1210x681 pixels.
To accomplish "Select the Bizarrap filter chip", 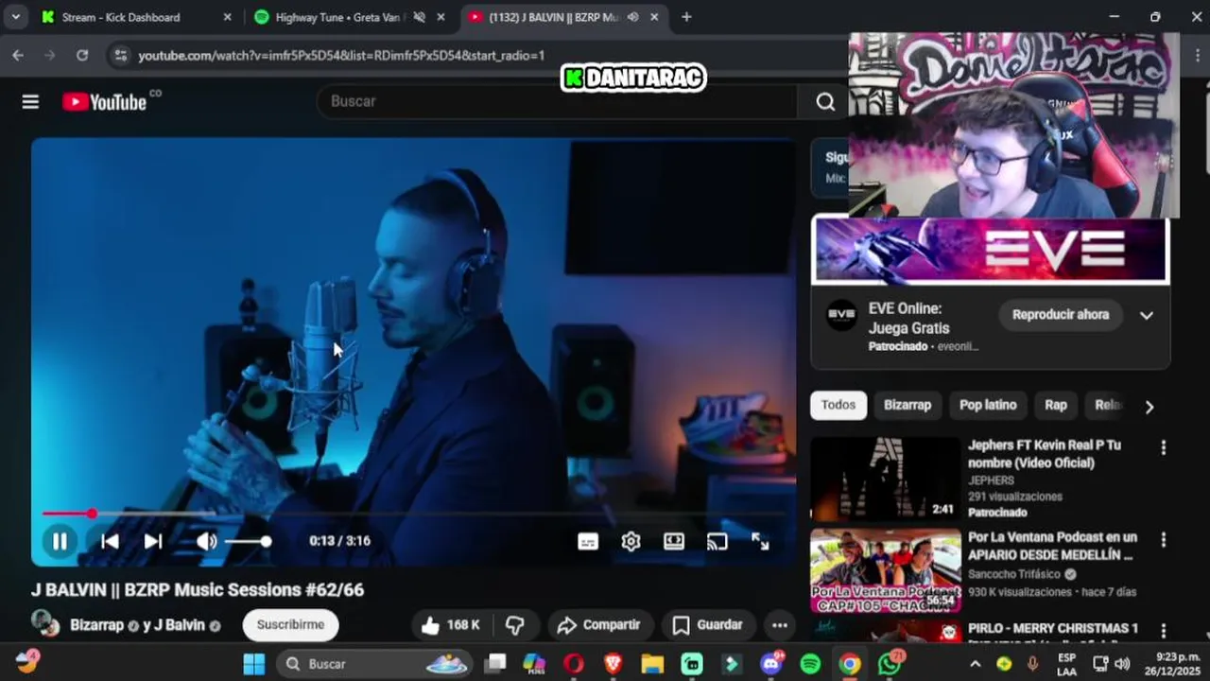I will click(907, 405).
